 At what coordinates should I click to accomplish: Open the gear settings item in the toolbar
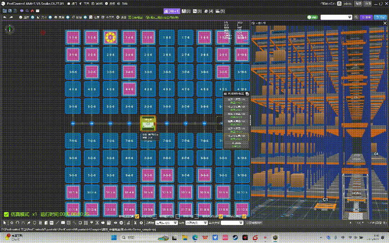[x=121, y=17]
